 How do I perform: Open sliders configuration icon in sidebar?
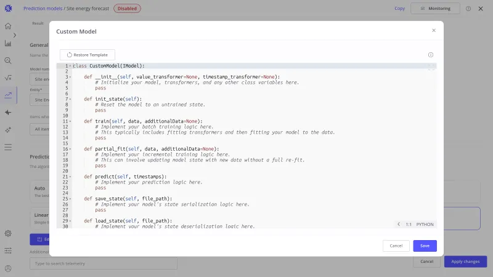coord(8,251)
